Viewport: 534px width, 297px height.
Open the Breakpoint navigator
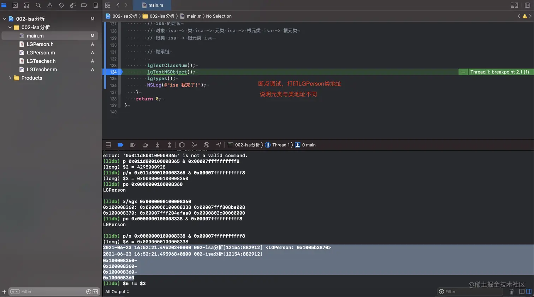point(84,5)
